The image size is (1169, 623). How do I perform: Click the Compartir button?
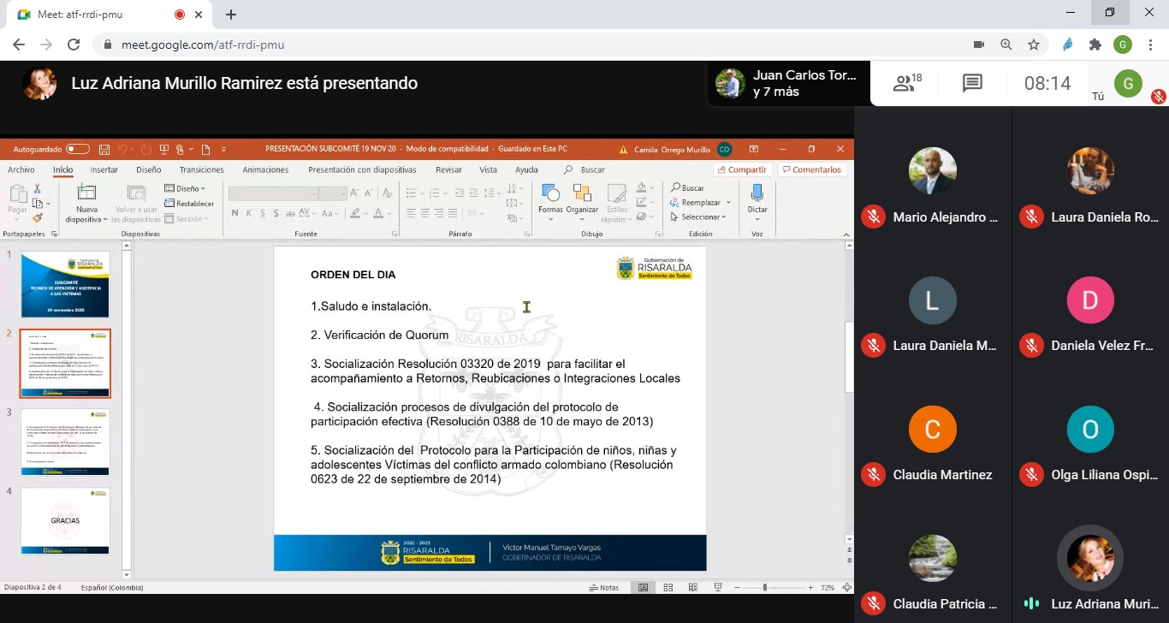click(741, 169)
